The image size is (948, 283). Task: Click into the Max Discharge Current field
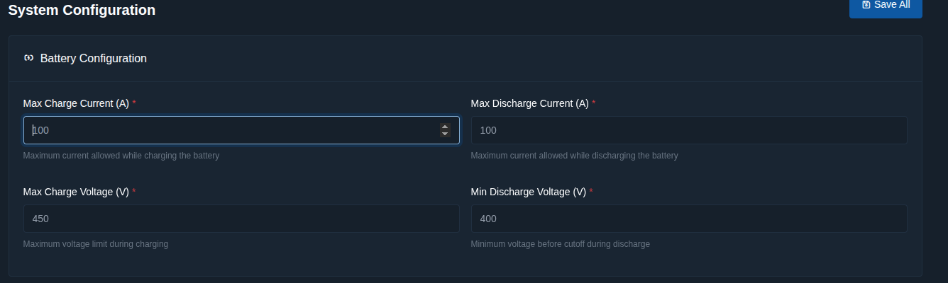[688, 130]
